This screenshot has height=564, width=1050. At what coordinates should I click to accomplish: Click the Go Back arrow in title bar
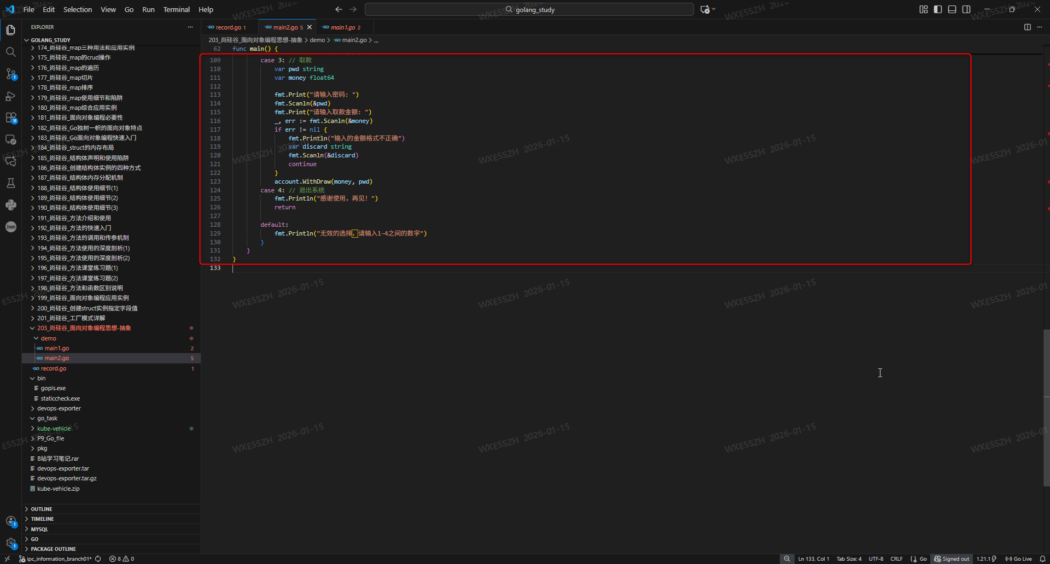coord(339,9)
